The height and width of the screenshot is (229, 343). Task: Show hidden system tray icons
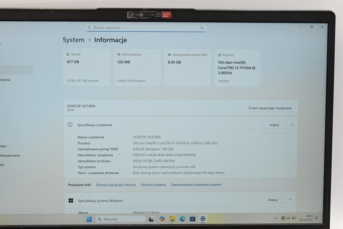pyautogui.click(x=276, y=218)
